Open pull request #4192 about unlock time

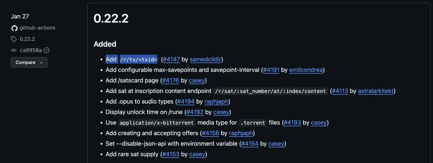(x=195, y=112)
